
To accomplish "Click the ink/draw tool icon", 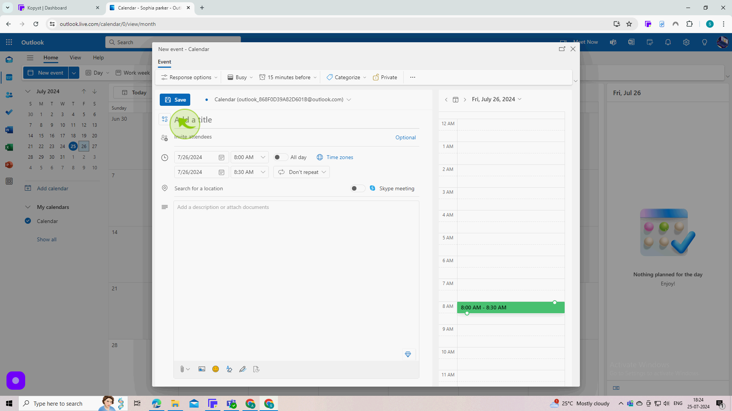I will tap(243, 369).
